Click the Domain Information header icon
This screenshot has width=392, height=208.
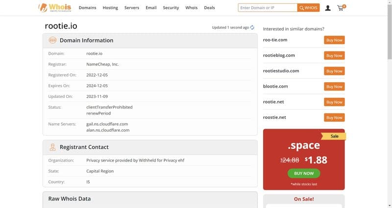(52, 41)
